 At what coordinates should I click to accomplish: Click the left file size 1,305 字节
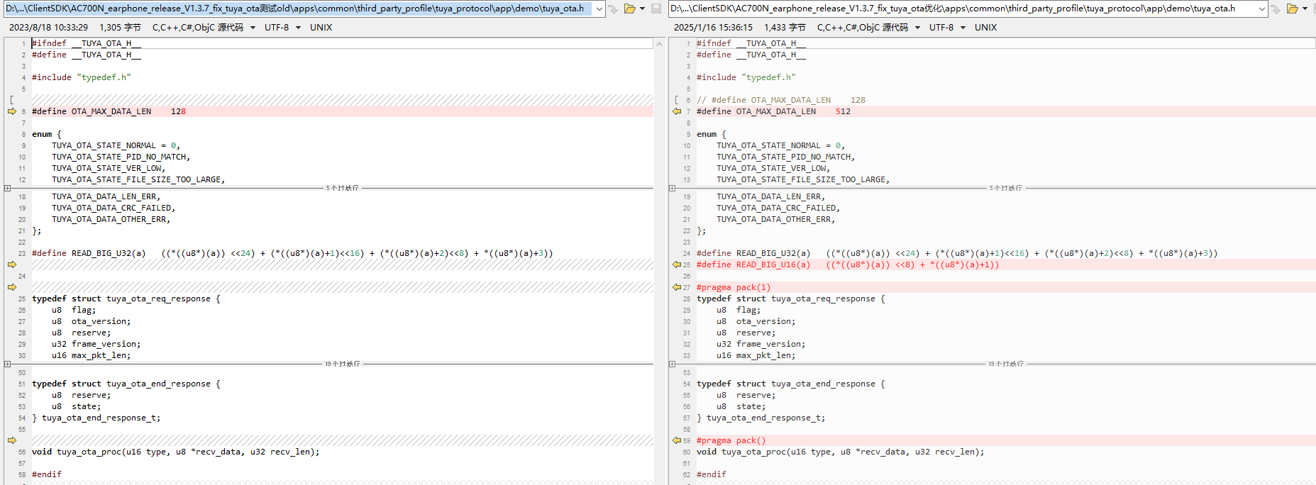coord(120,28)
